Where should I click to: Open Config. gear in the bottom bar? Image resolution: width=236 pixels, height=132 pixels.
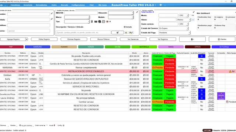(63, 125)
